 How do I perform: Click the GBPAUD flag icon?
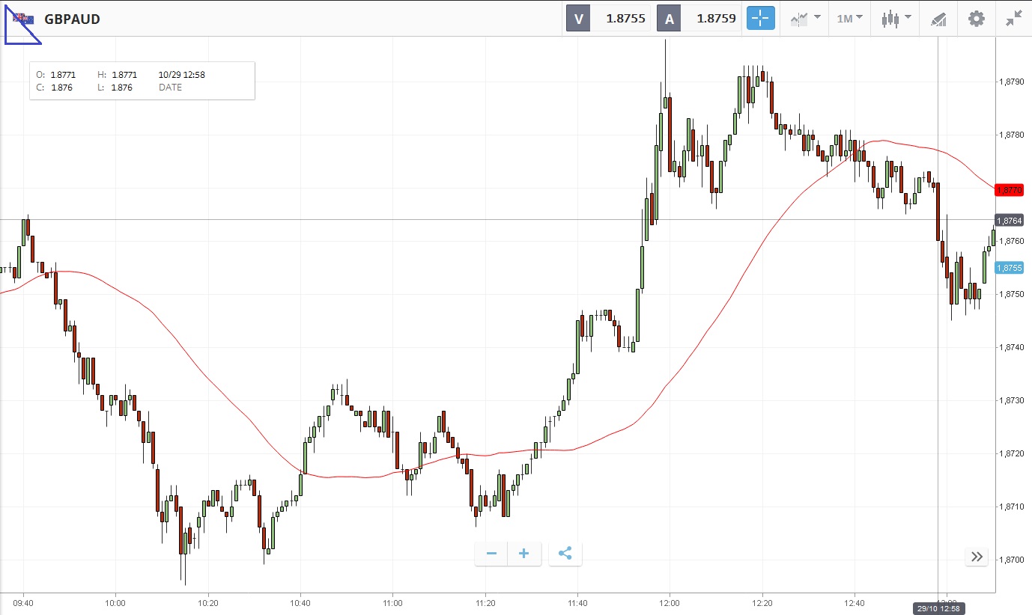[x=23, y=19]
